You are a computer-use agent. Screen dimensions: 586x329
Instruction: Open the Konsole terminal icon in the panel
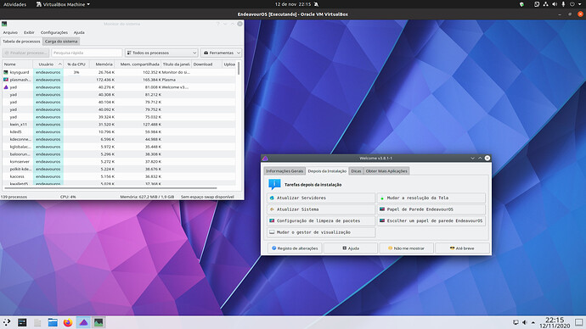coord(22,322)
